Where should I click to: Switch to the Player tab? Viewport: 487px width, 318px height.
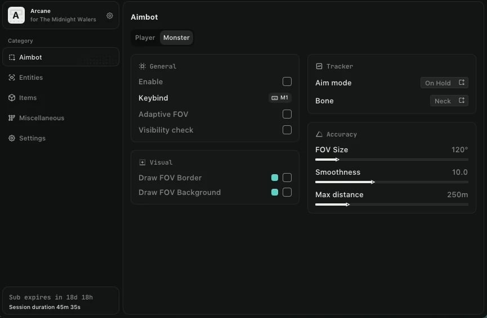coord(145,38)
